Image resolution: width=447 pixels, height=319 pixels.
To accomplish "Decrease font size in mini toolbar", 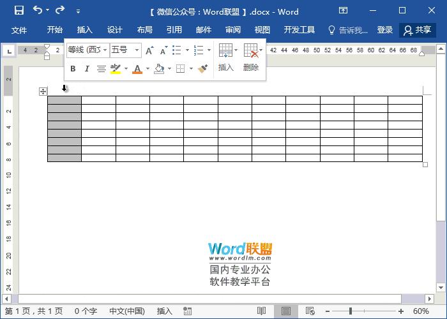I will 163,50.
